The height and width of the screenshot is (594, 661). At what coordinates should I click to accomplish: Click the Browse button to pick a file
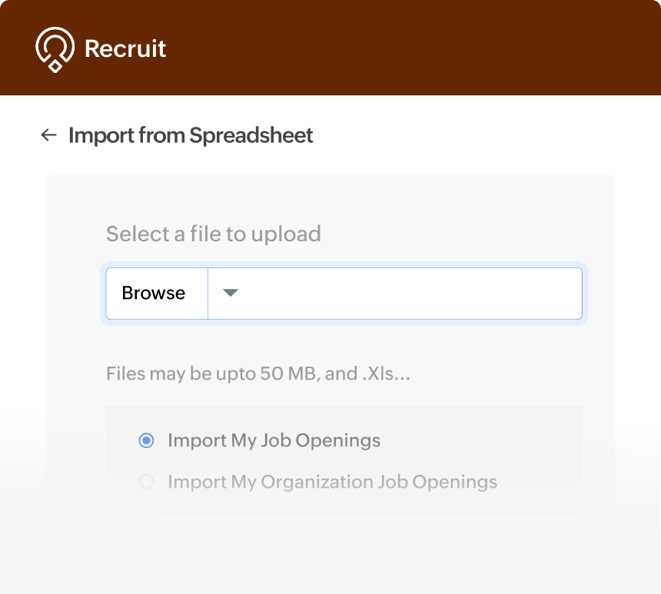tap(154, 293)
